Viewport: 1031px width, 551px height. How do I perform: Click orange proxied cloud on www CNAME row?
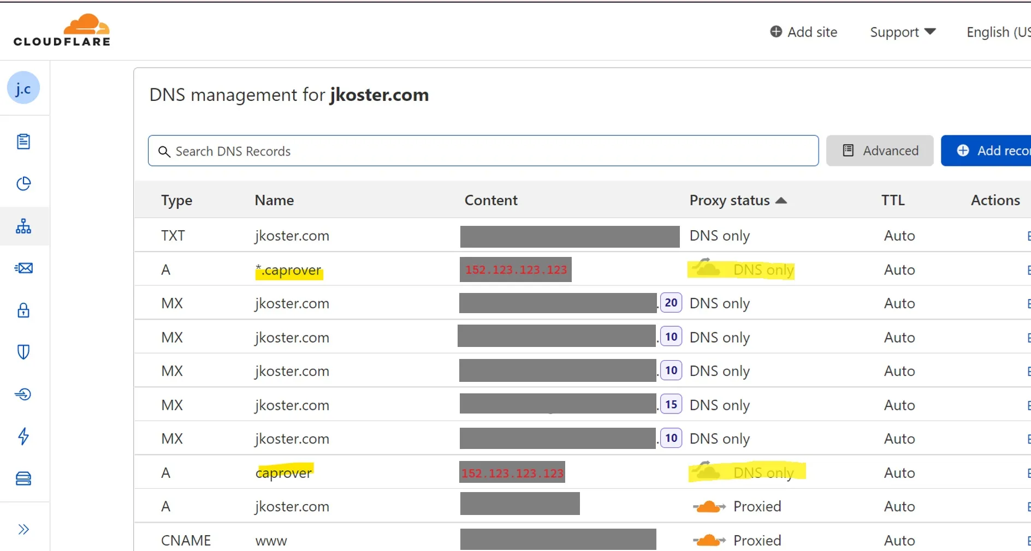709,540
